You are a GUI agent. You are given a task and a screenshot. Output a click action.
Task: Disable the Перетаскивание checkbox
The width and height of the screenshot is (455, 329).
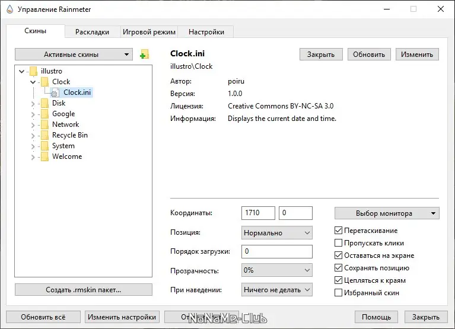pos(339,231)
